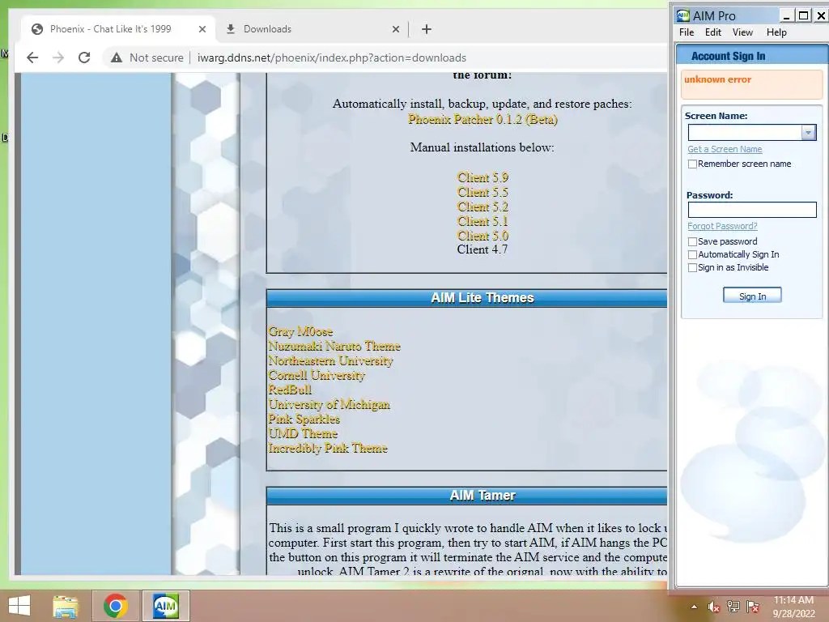Check Sign in as Invisible
Screen dimensions: 829x622
[692, 267]
